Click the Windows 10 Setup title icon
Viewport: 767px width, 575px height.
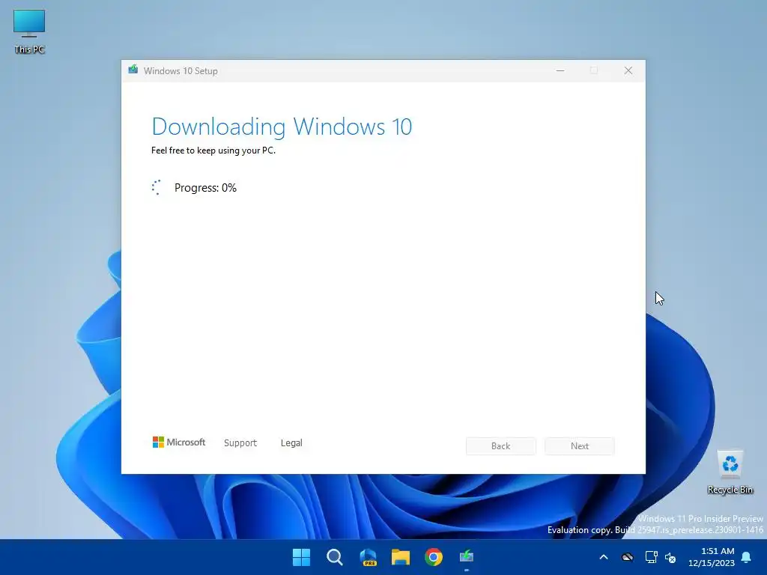(x=133, y=70)
